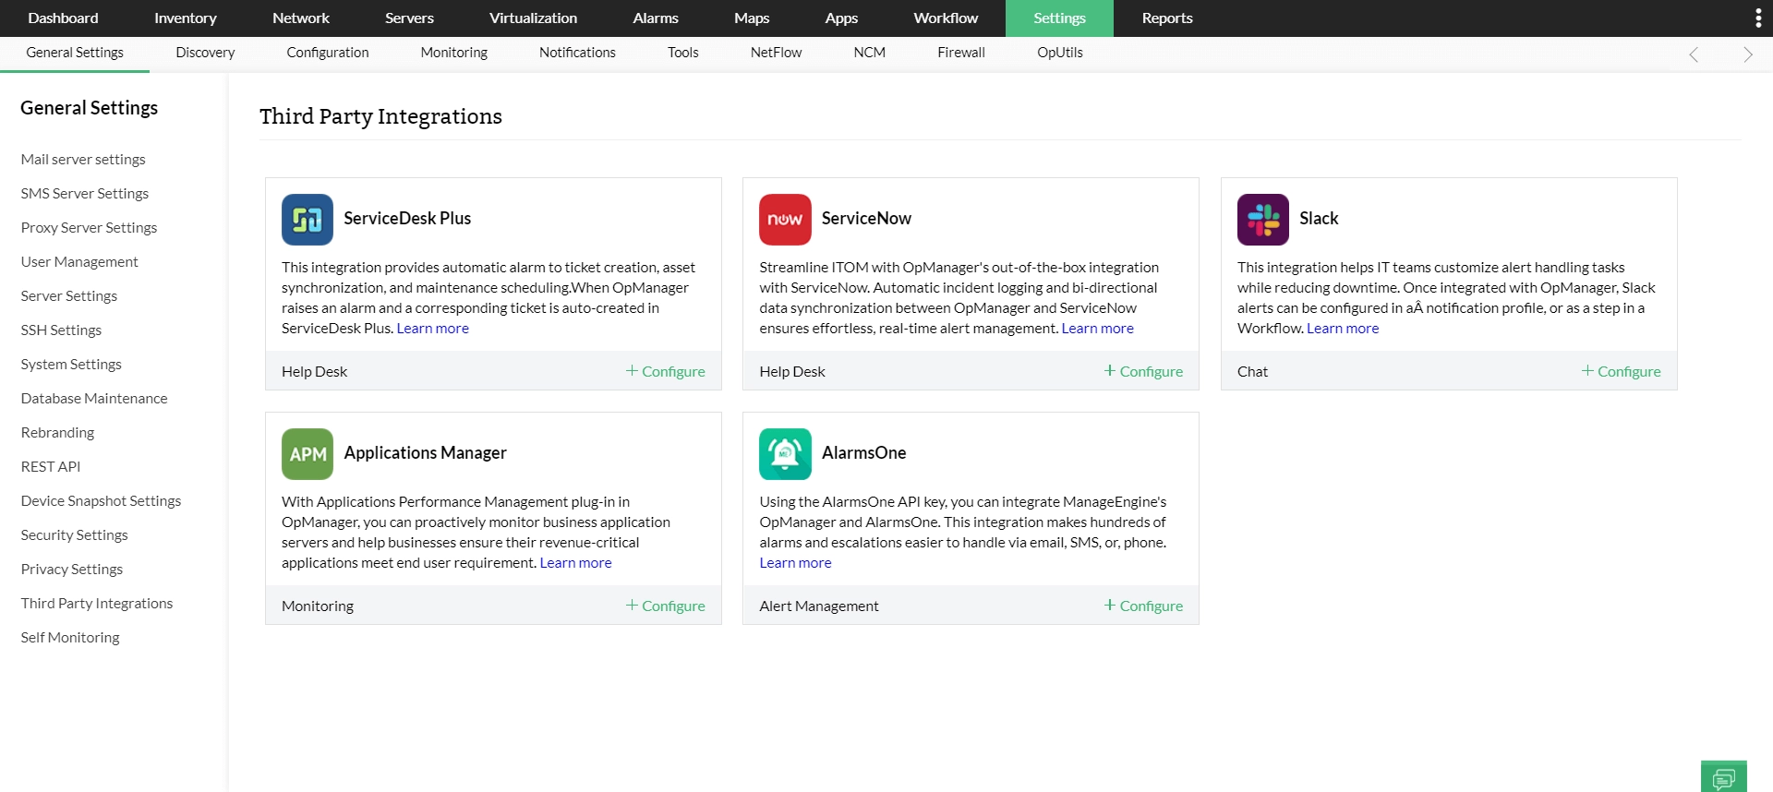
Task: Open the three-dot more options menu
Action: [x=1757, y=18]
